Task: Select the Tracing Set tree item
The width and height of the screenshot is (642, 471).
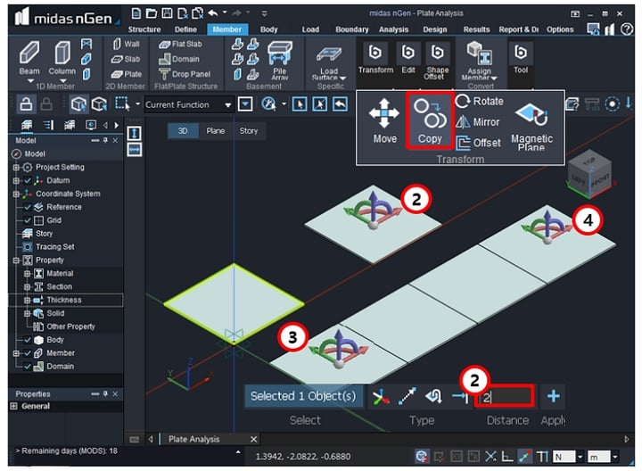Action: click(55, 247)
